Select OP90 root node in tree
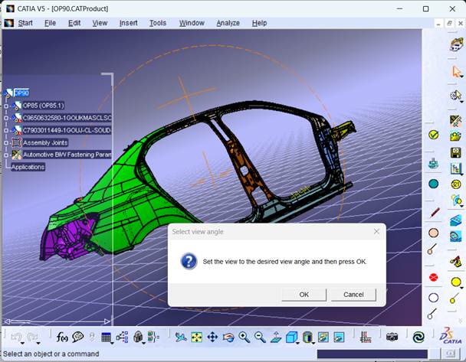466x362 pixels. pos(21,93)
